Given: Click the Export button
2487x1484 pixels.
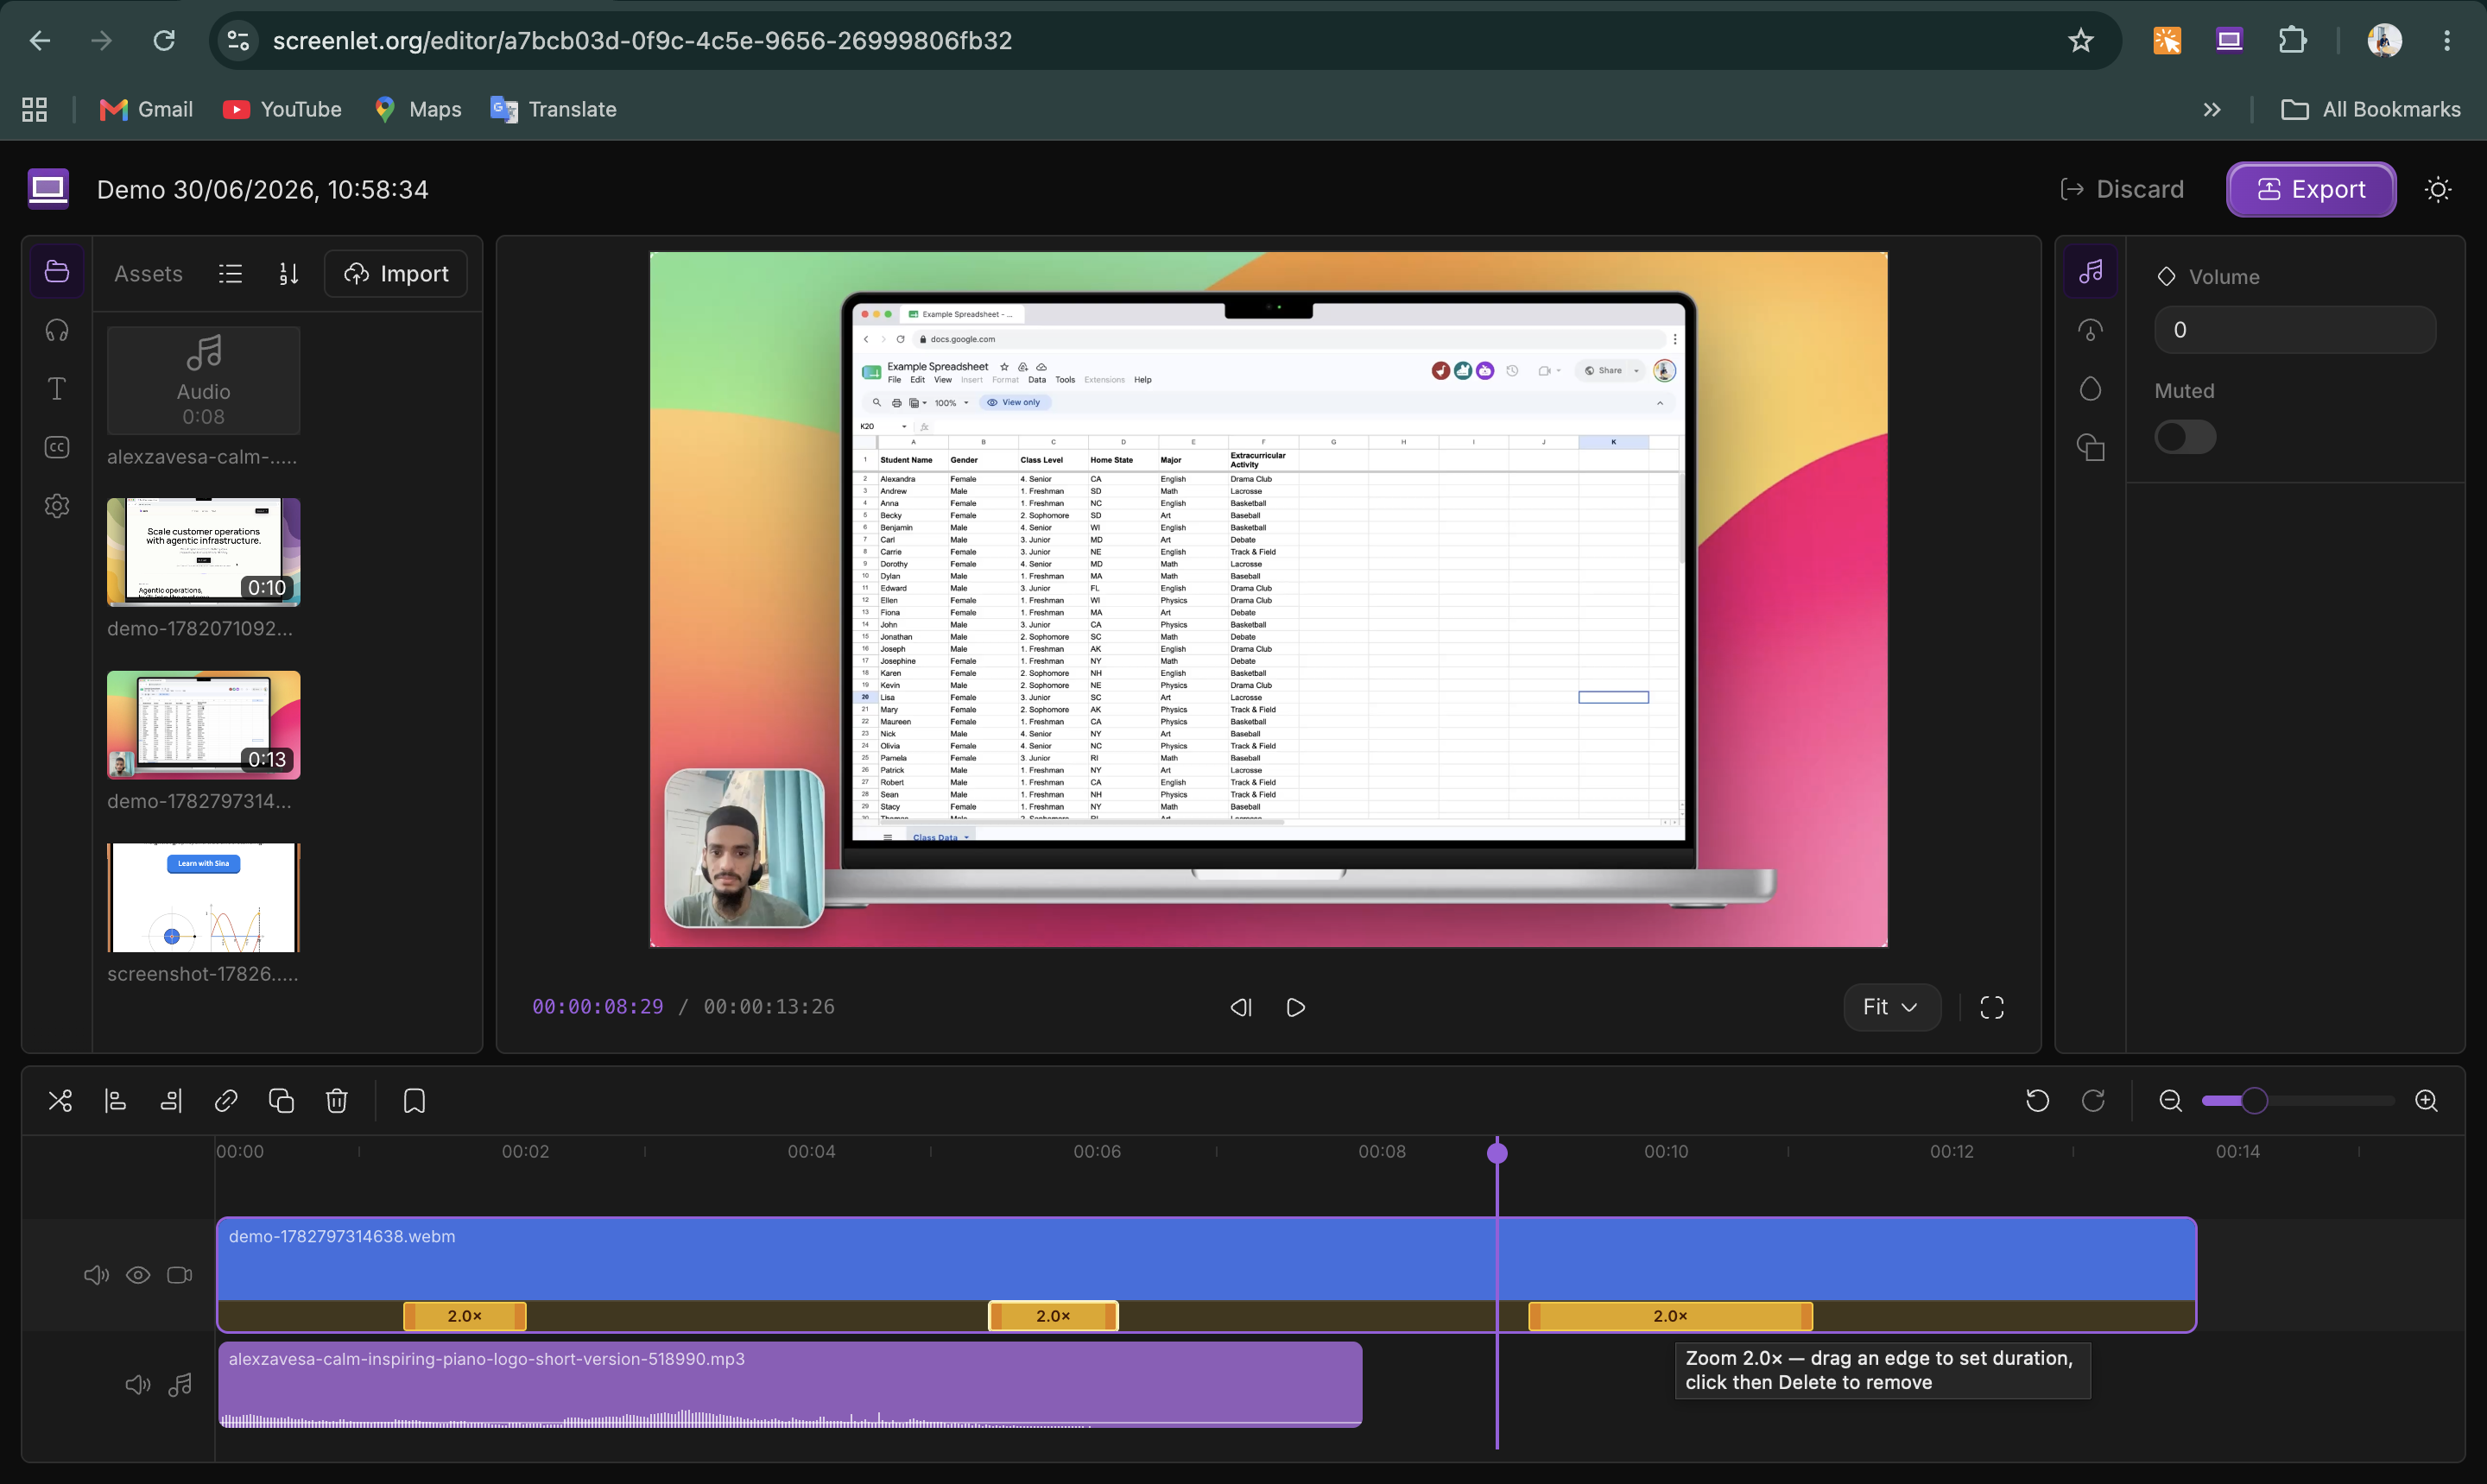Looking at the screenshot, I should (x=2310, y=189).
